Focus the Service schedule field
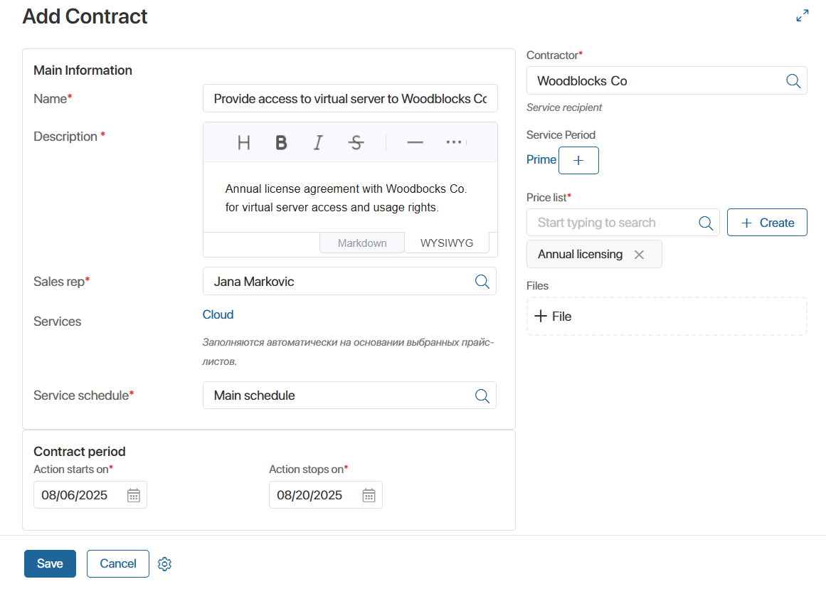The height and width of the screenshot is (589, 826). [349, 396]
